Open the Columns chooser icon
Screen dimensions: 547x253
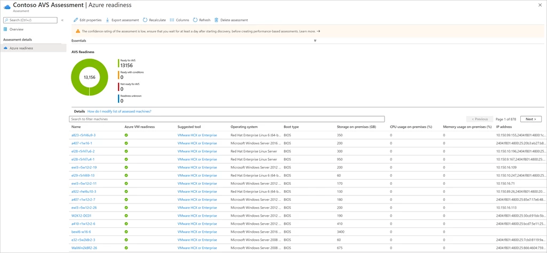[x=171, y=20]
